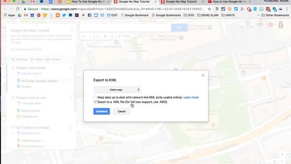Open options for Places I want to visit
Viewport: 291px width, 164px height.
click(x=70, y=97)
